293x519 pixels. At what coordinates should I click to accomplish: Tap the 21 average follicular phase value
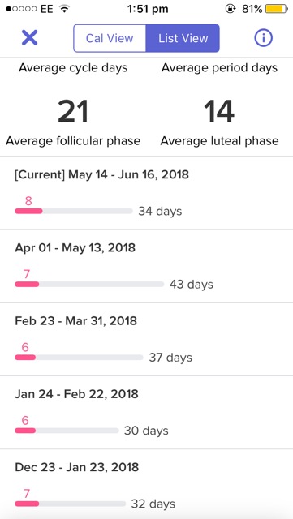pyautogui.click(x=73, y=112)
